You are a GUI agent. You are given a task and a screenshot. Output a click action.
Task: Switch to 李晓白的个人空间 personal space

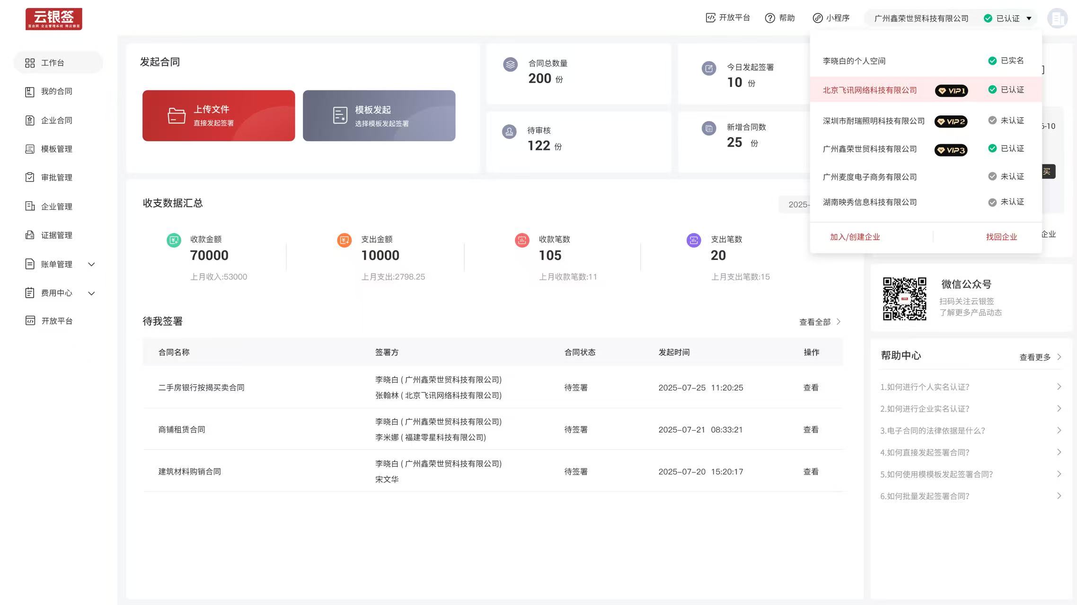(854, 60)
